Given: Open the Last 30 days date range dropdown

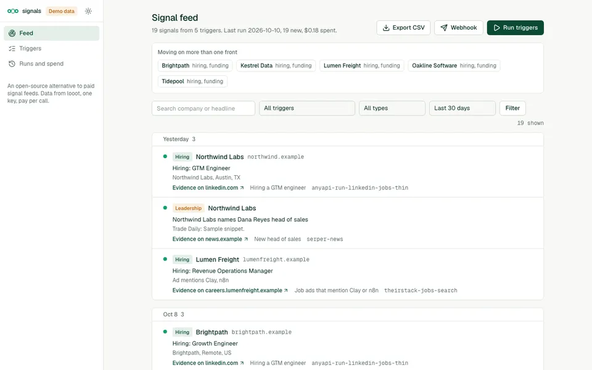Looking at the screenshot, I should (462, 108).
